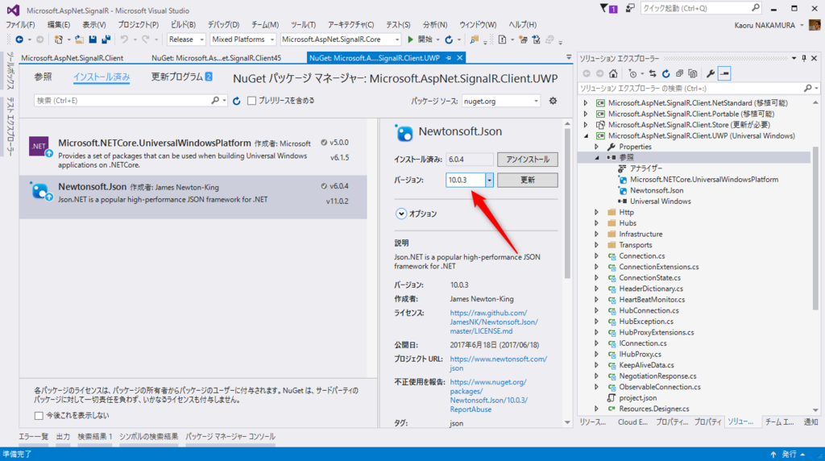The width and height of the screenshot is (825, 461).
Task: Select HubConnection.cs in Solution Explorer
Action: click(649, 310)
